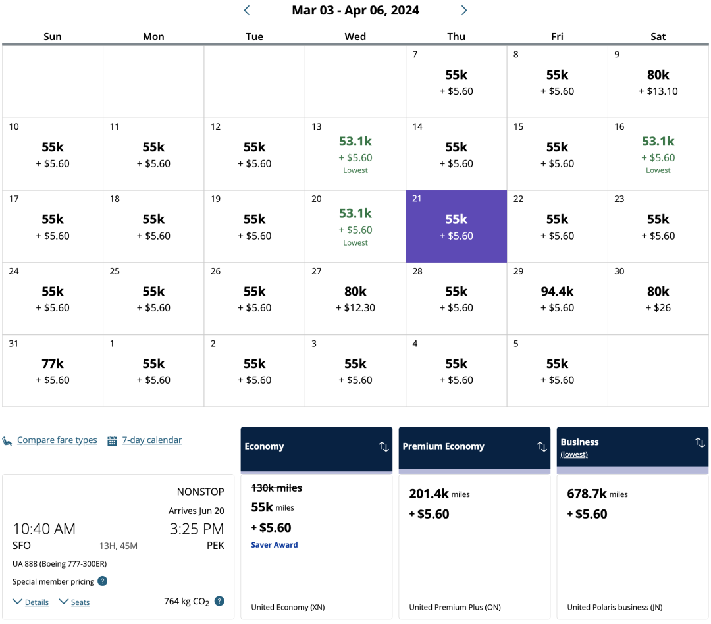Select March 13 lowest fare date
This screenshot has height=624, width=711.
[x=355, y=155]
